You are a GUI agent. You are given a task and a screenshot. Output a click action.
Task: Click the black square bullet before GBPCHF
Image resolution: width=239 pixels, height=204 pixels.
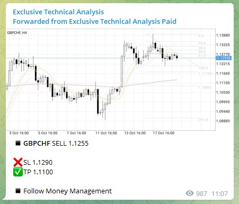pos(18,143)
